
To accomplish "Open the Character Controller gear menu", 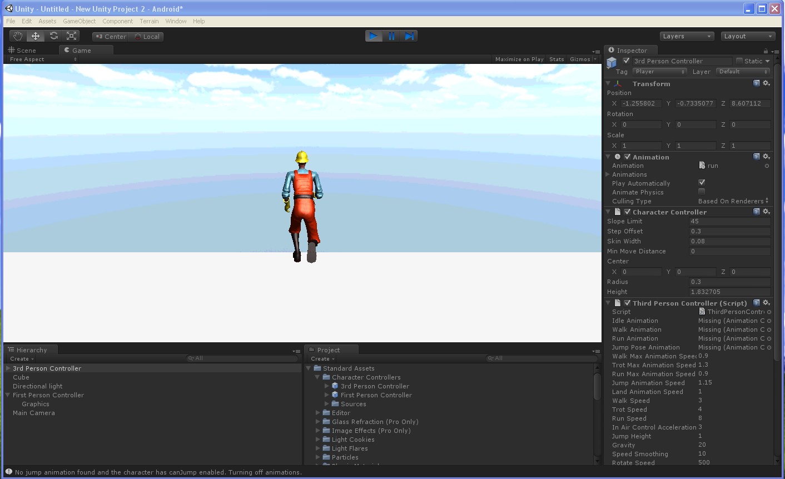I will click(766, 212).
